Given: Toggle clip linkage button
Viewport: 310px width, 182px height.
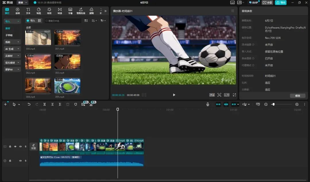Looking at the screenshot, I should (234, 104).
